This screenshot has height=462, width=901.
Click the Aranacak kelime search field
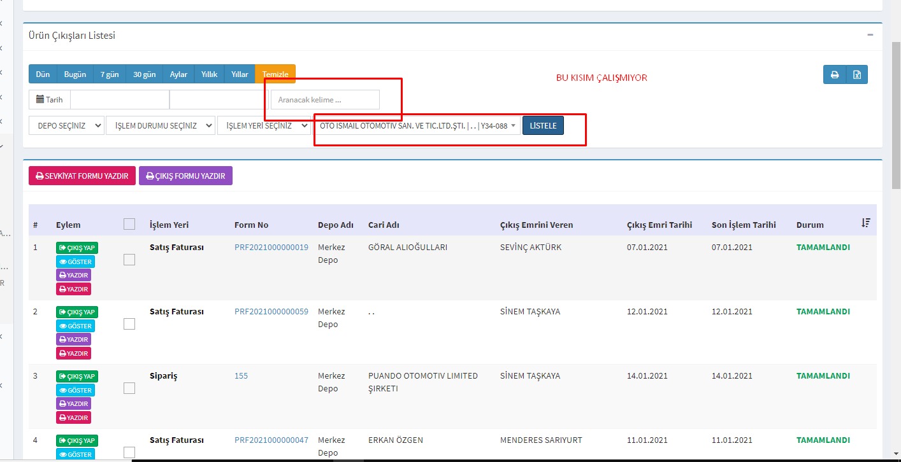click(325, 100)
